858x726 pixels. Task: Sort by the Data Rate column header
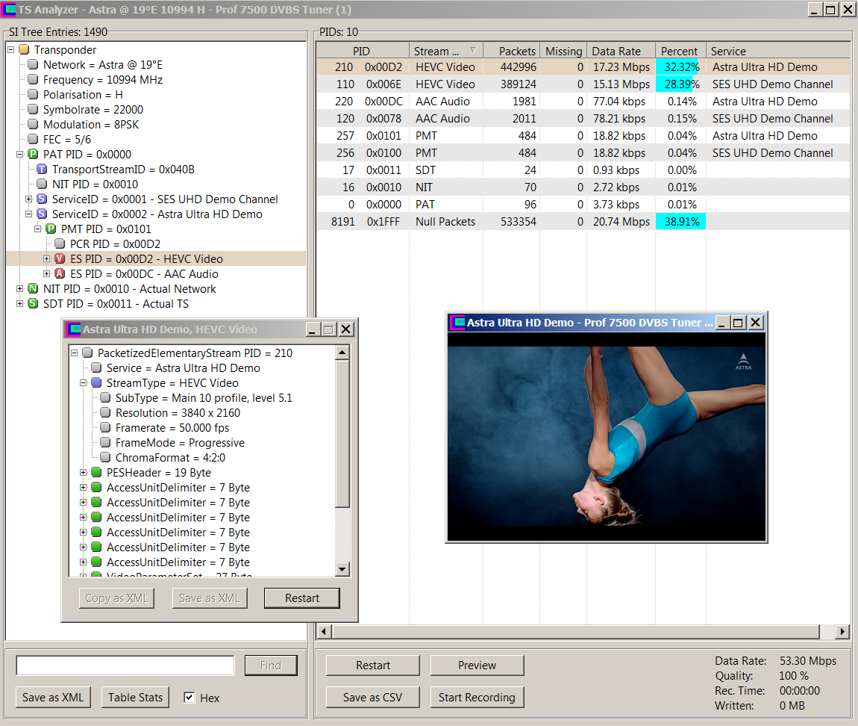pyautogui.click(x=621, y=51)
